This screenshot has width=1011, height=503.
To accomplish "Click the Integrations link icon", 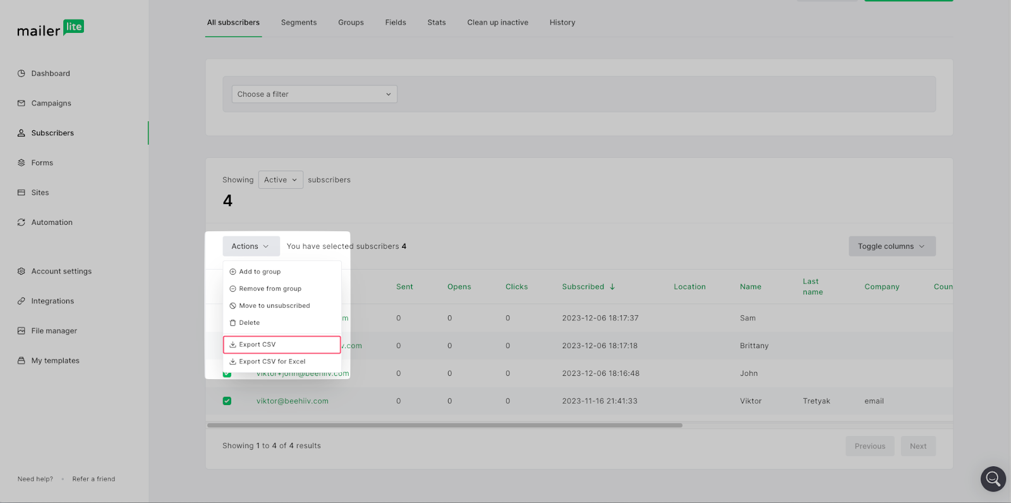I will pos(21,301).
